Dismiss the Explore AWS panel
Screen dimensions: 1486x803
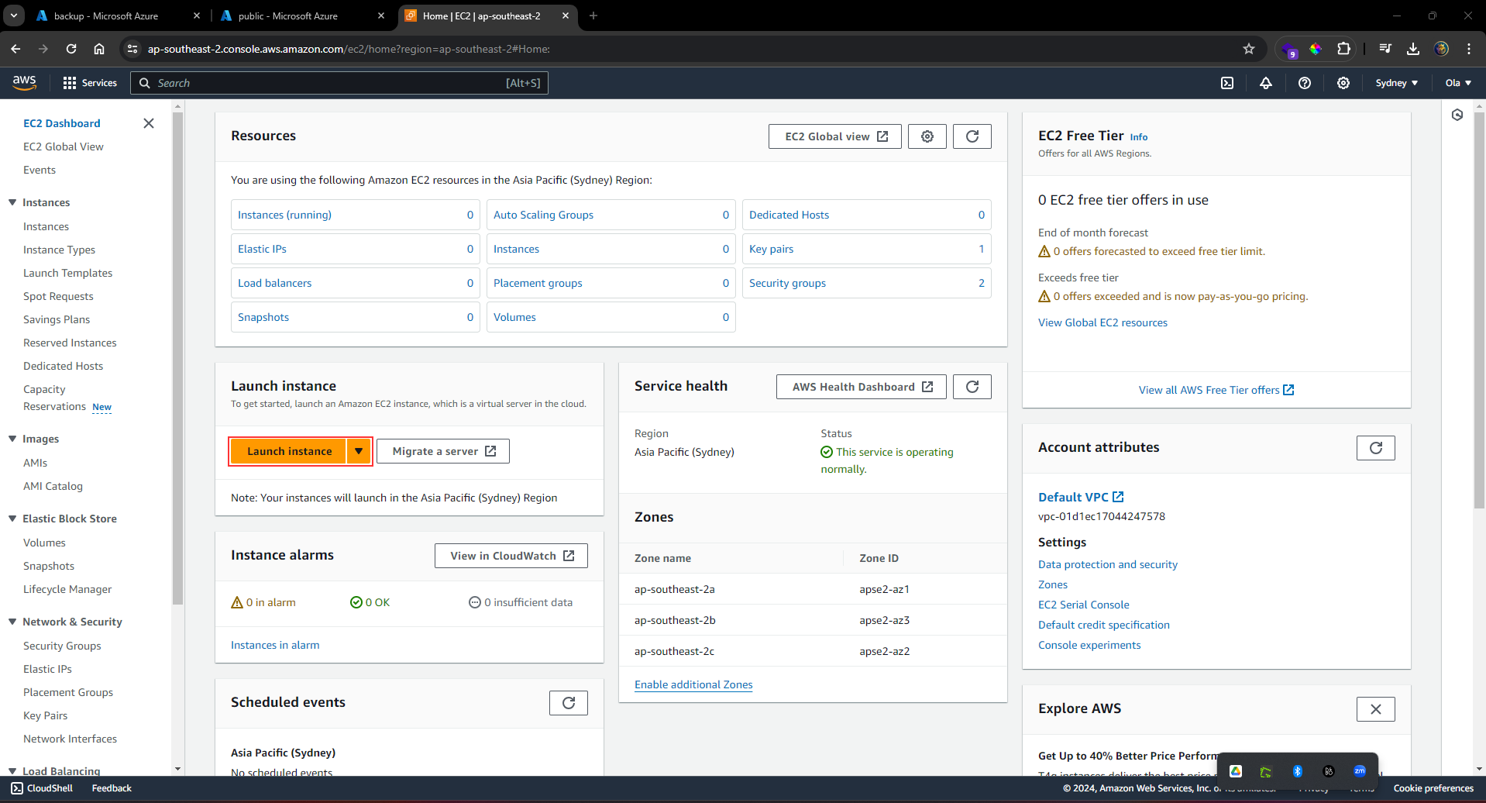[1375, 709]
